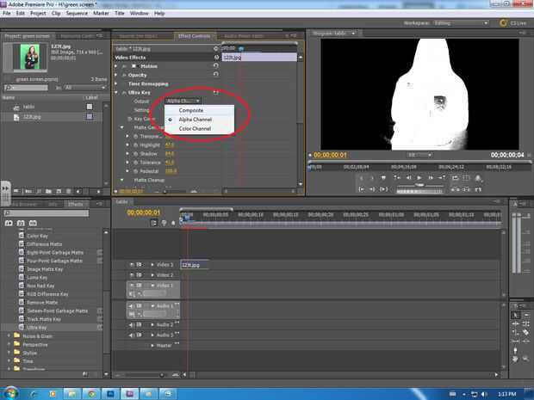Step forward one frame in Program monitor
The width and height of the screenshot is (534, 400).
[431, 177]
